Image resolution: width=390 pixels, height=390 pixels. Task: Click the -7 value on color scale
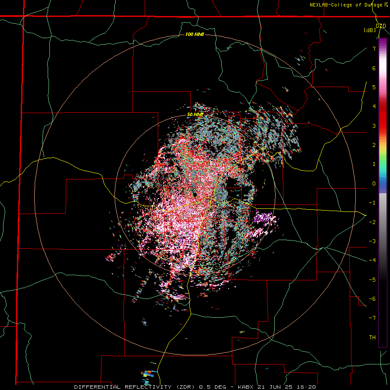372,318
